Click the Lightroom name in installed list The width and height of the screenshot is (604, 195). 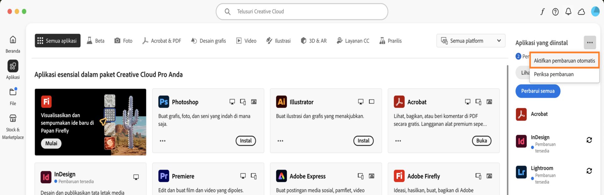pos(542,168)
